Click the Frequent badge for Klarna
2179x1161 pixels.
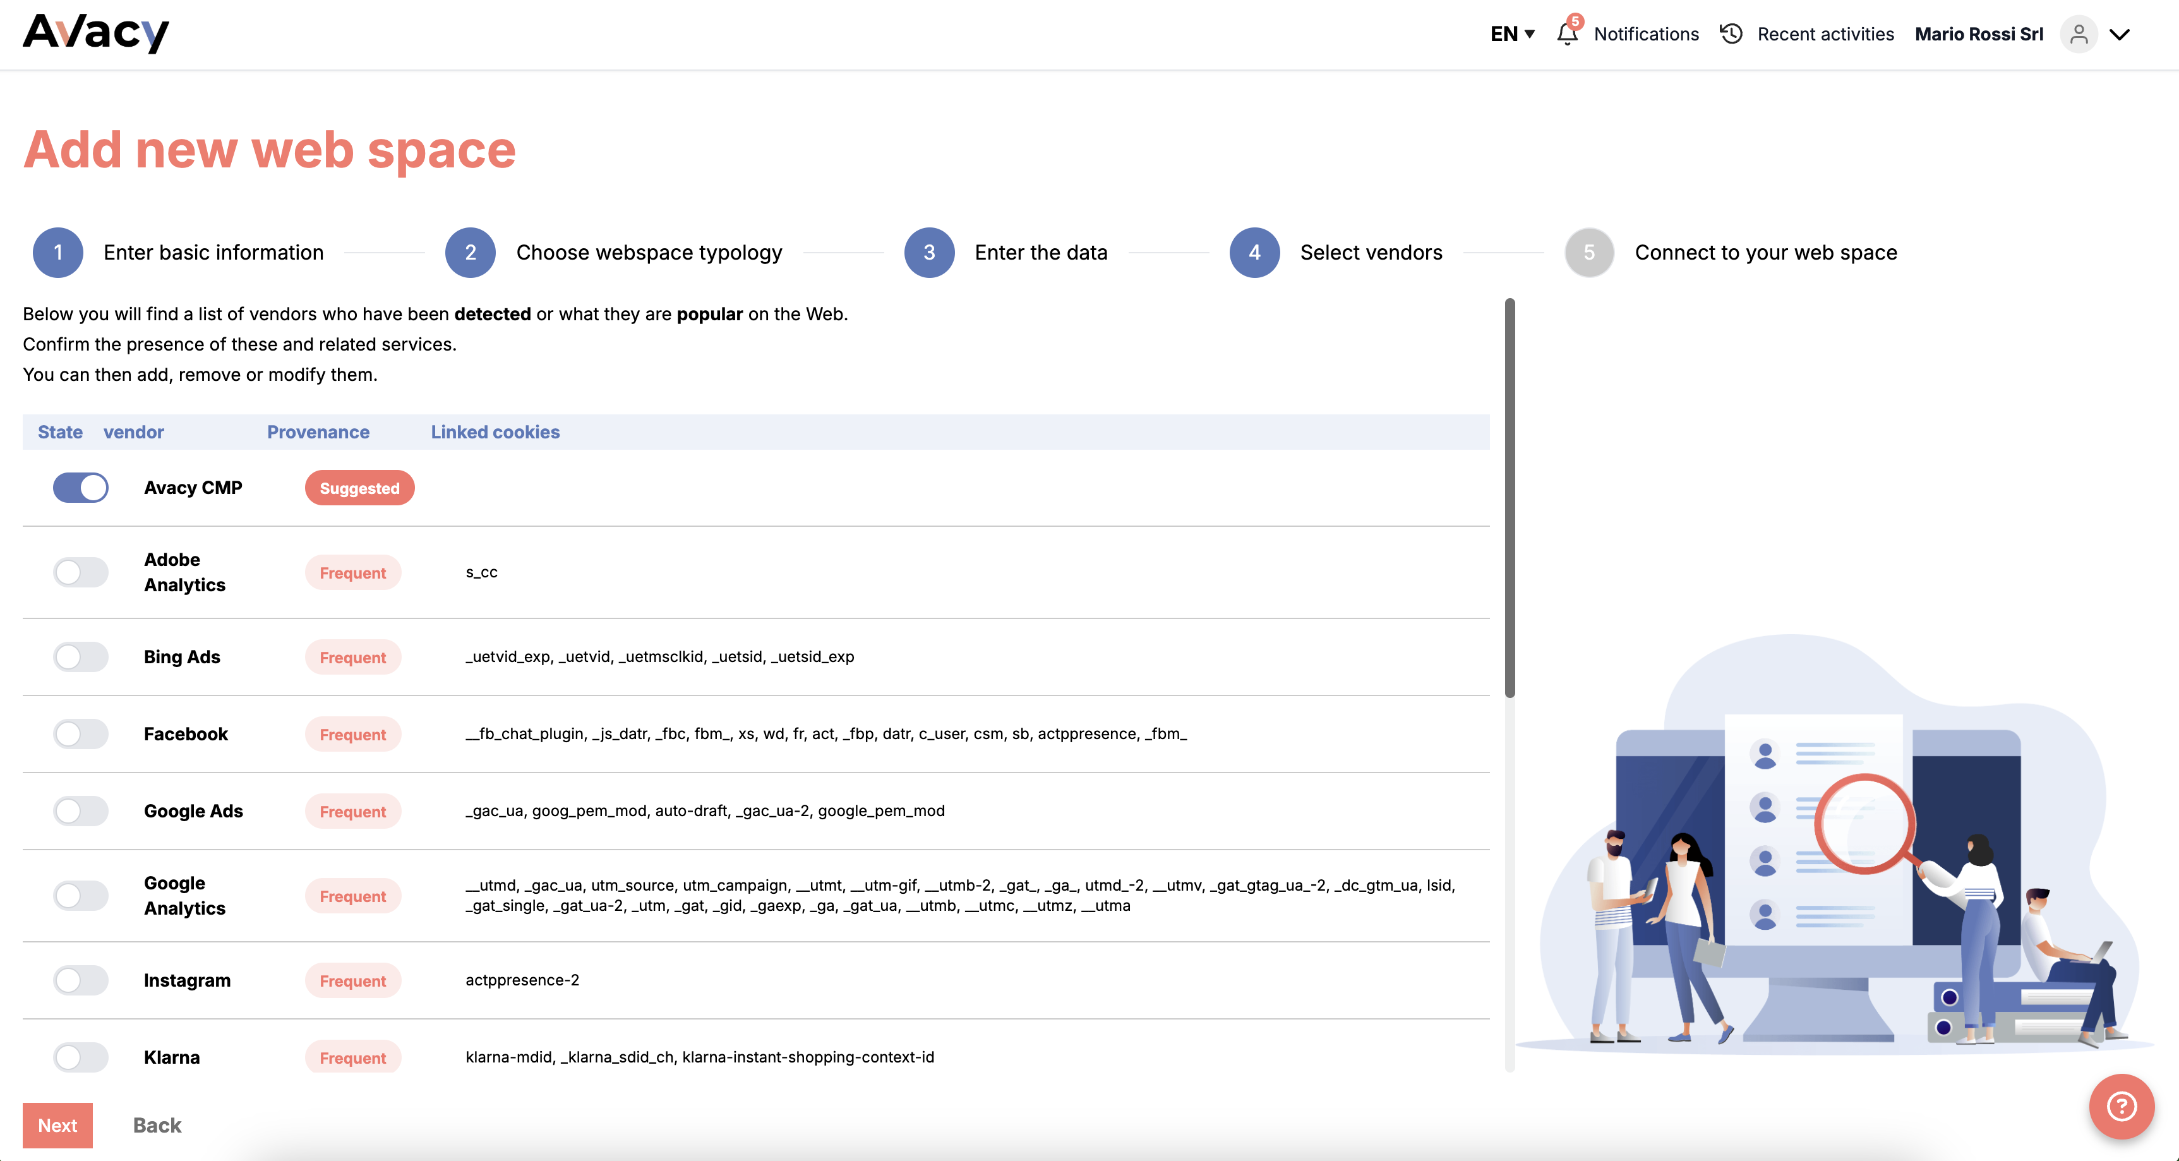pos(352,1057)
